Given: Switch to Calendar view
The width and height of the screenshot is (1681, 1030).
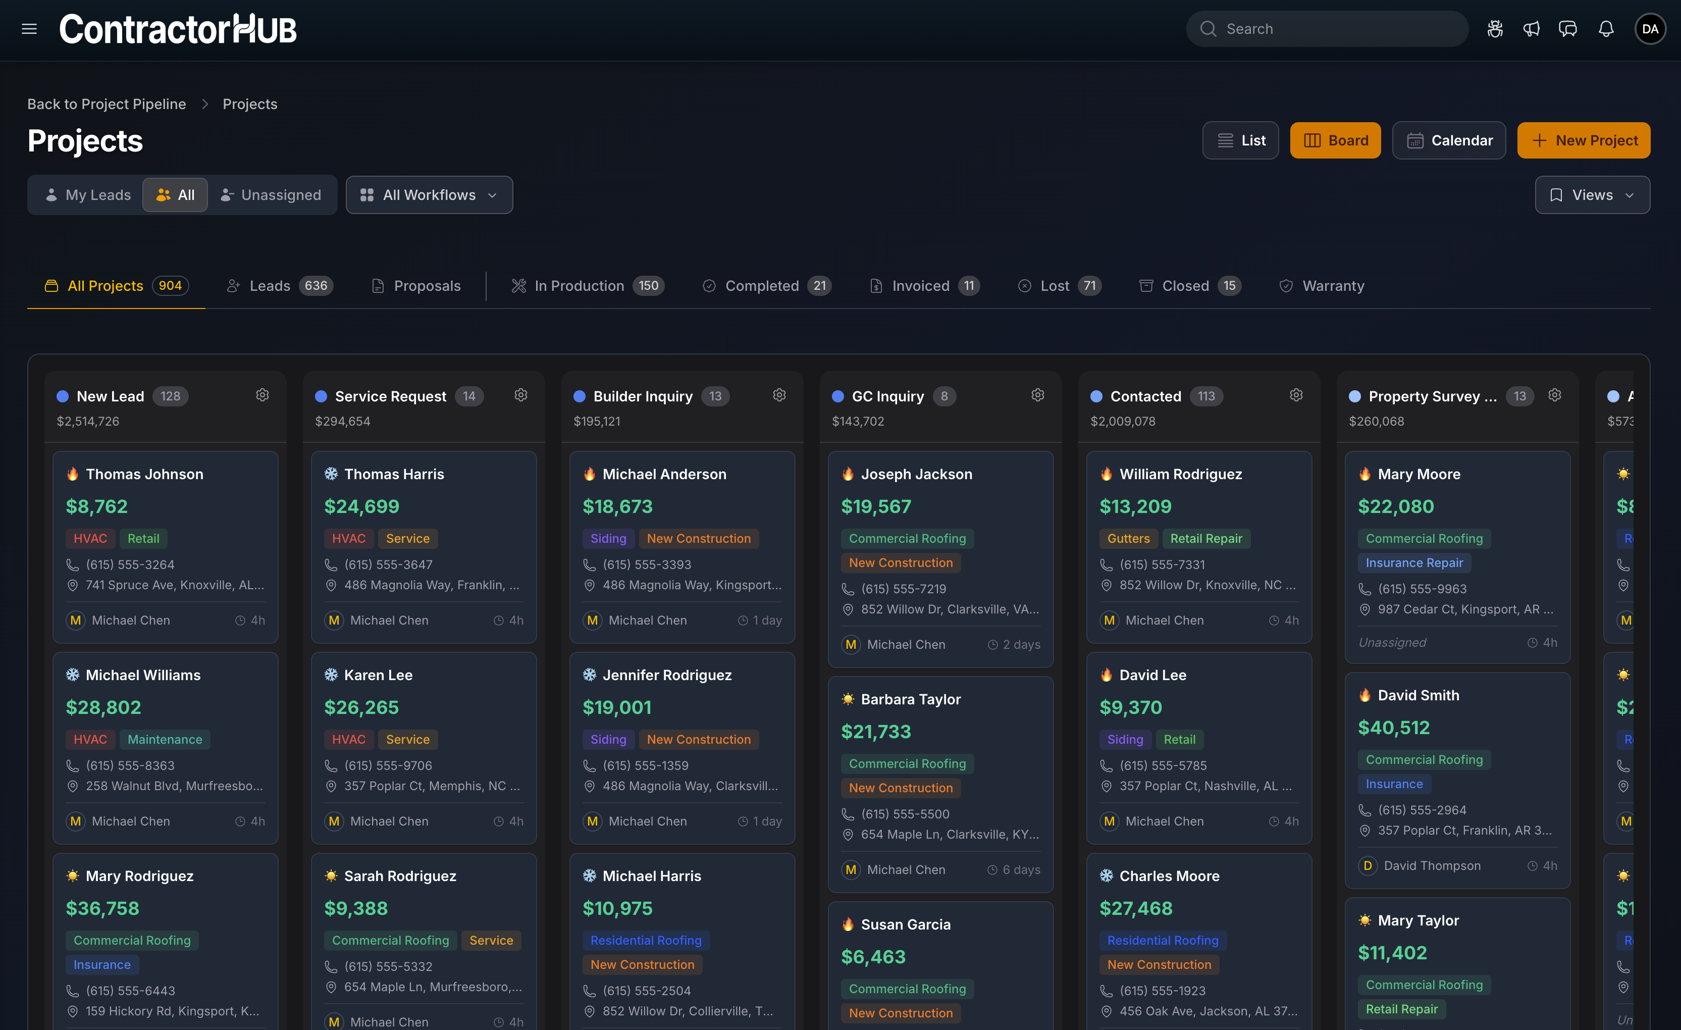Looking at the screenshot, I should coord(1449,140).
